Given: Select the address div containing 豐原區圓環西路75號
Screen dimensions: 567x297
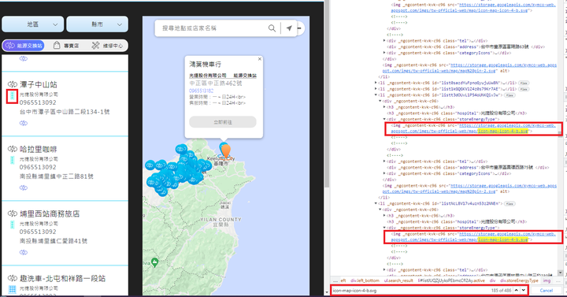Looking at the screenshot, I should pyautogui.click(x=468, y=168).
